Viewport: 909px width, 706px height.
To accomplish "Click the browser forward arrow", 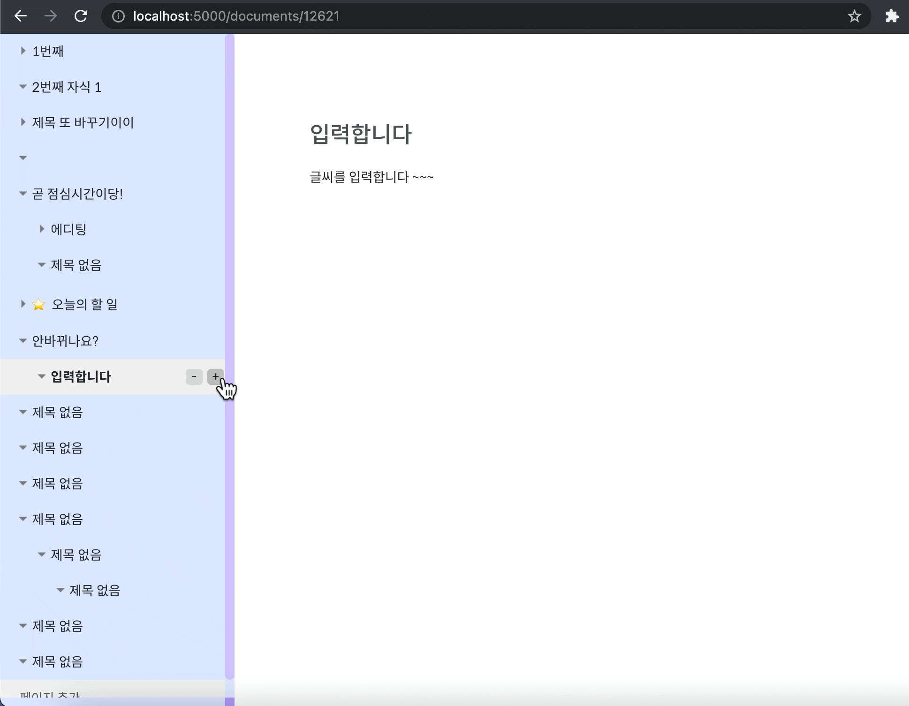I will 51,16.
